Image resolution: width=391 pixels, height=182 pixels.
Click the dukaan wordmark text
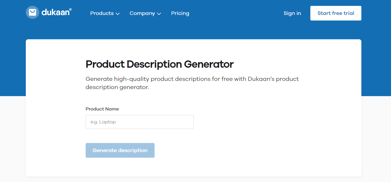coord(55,13)
